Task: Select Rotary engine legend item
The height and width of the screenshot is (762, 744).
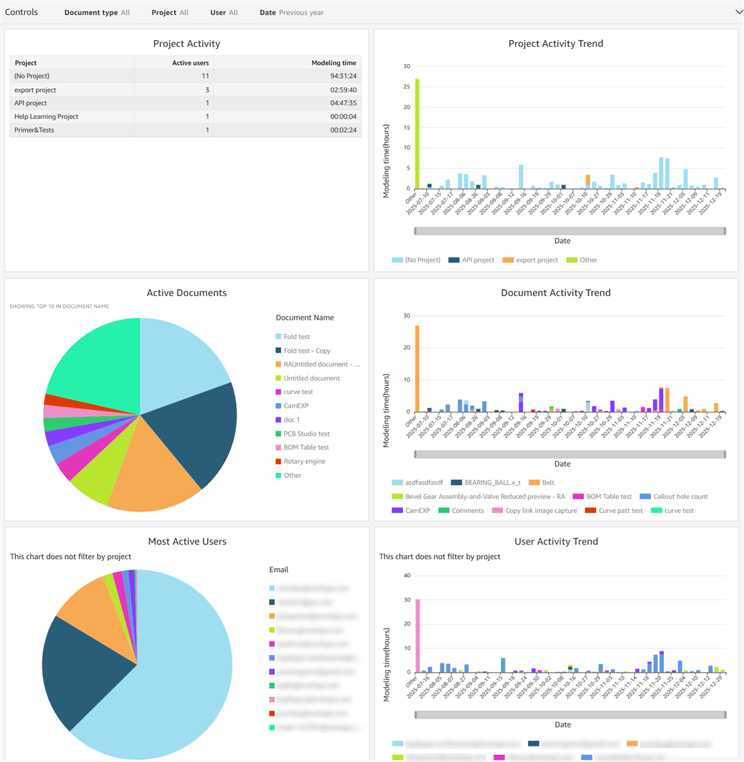Action: pos(300,462)
